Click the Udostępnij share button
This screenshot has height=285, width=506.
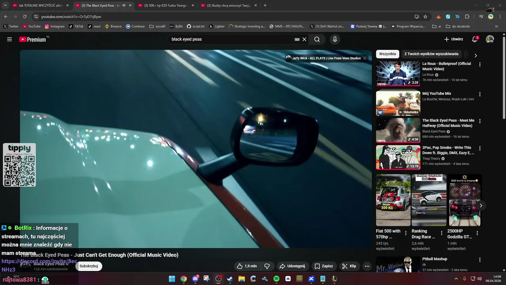coord(292,266)
